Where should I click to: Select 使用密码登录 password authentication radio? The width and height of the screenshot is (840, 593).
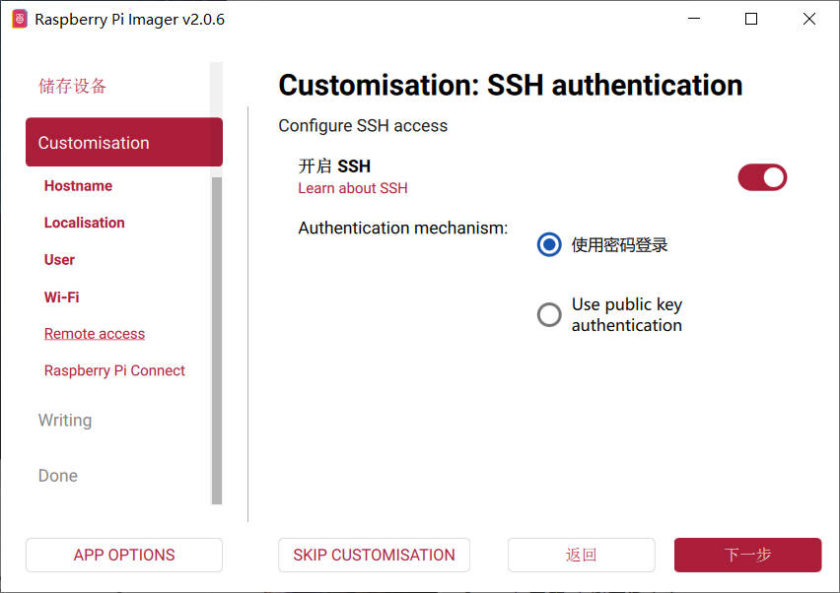[x=549, y=244]
